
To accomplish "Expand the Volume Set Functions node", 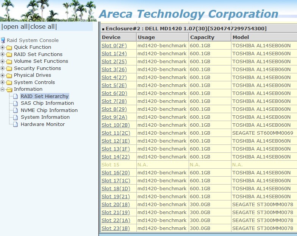I will (x=2, y=61).
